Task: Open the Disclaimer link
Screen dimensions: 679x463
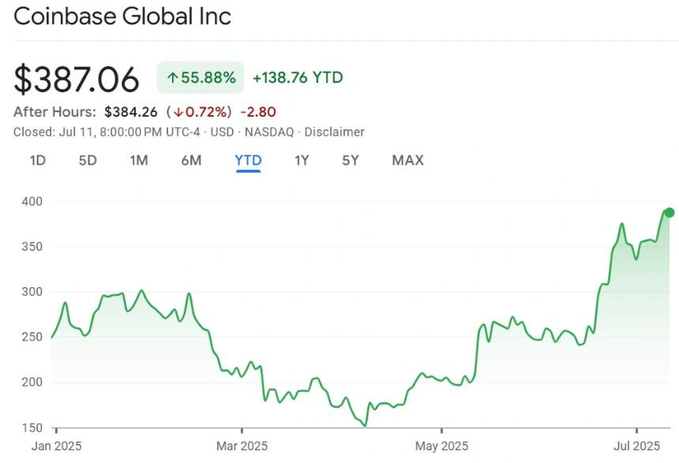Action: click(334, 133)
